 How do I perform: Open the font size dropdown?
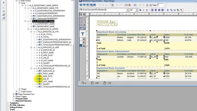136,10
